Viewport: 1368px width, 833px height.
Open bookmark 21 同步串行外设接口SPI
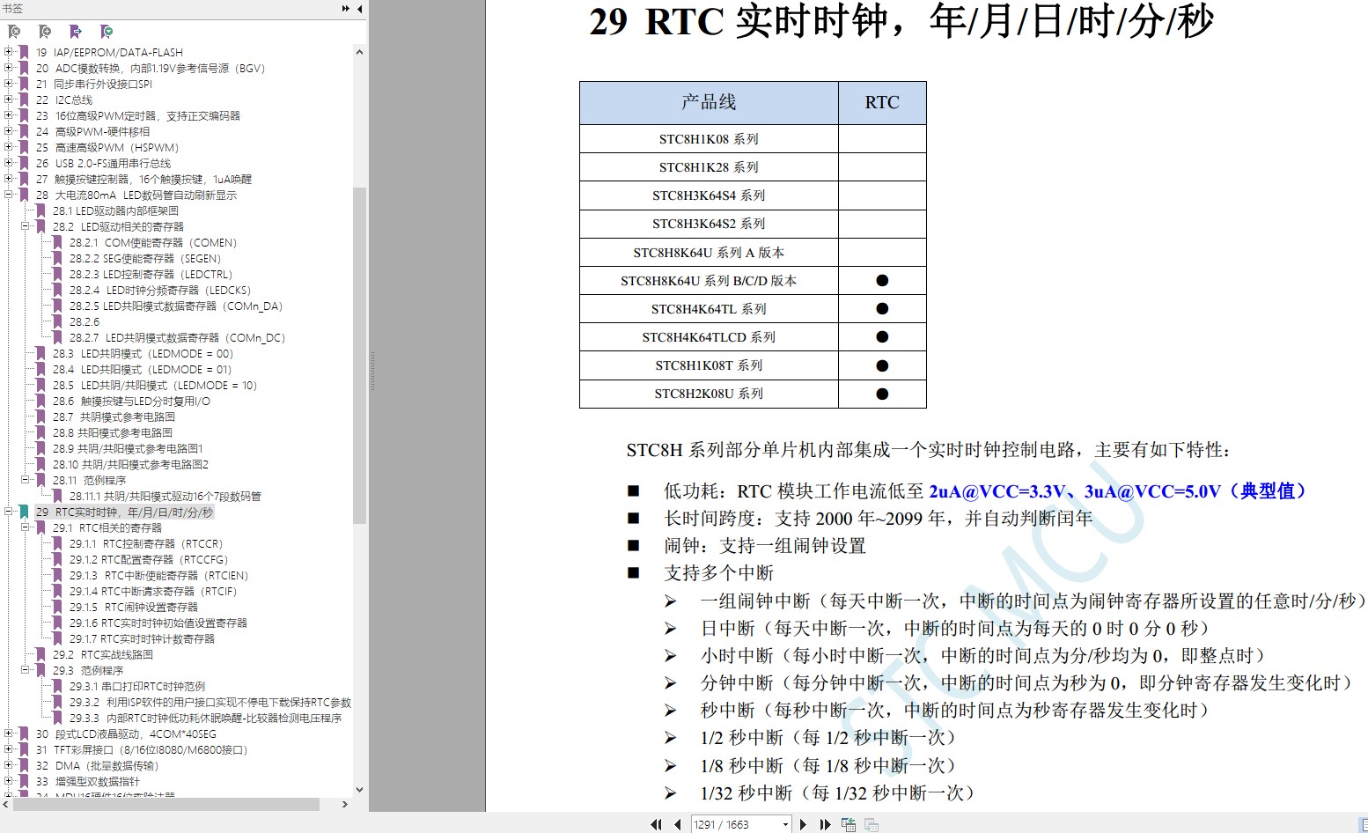click(x=94, y=84)
